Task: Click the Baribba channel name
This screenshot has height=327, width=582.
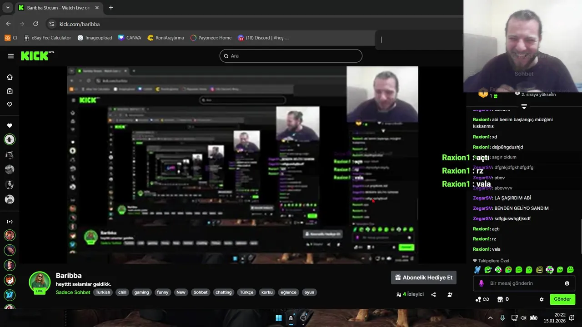Action: pos(69,276)
